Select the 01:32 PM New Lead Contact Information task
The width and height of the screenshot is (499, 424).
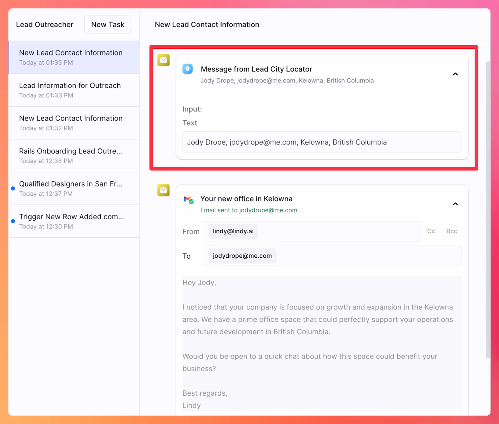(74, 123)
